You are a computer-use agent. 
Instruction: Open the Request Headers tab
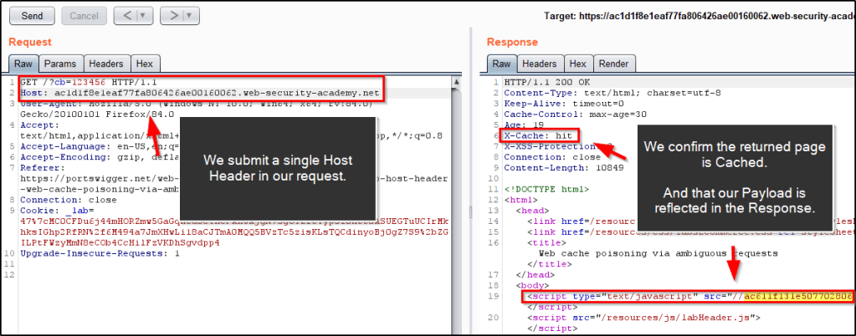[106, 64]
